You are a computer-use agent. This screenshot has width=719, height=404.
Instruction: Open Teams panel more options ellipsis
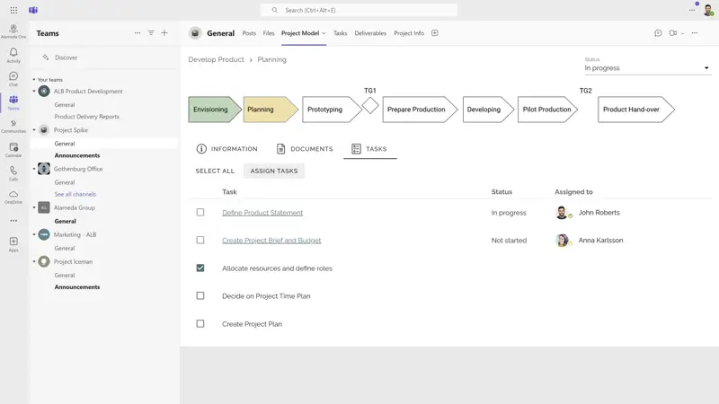138,33
